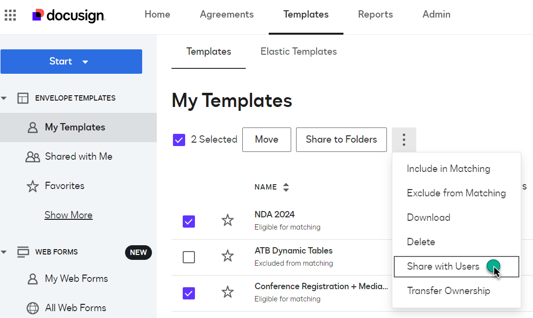Check the ATB Dynamic Tables checkbox
The height and width of the screenshot is (318, 533).
pos(189,257)
